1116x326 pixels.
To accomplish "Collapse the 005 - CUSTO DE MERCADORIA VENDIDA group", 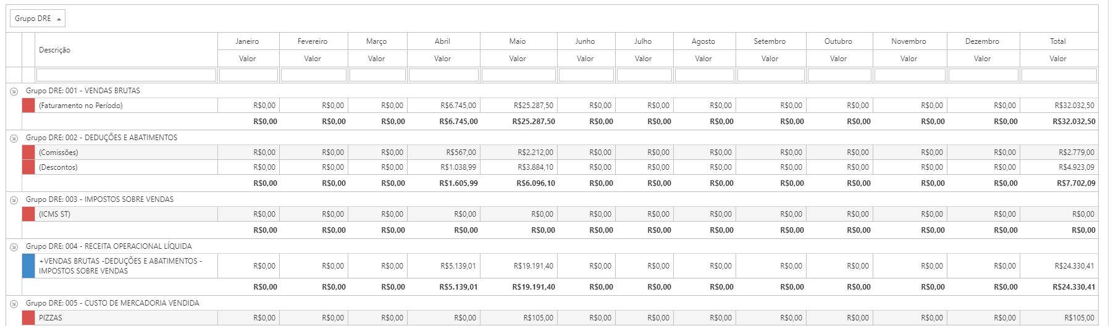I will click(x=14, y=303).
